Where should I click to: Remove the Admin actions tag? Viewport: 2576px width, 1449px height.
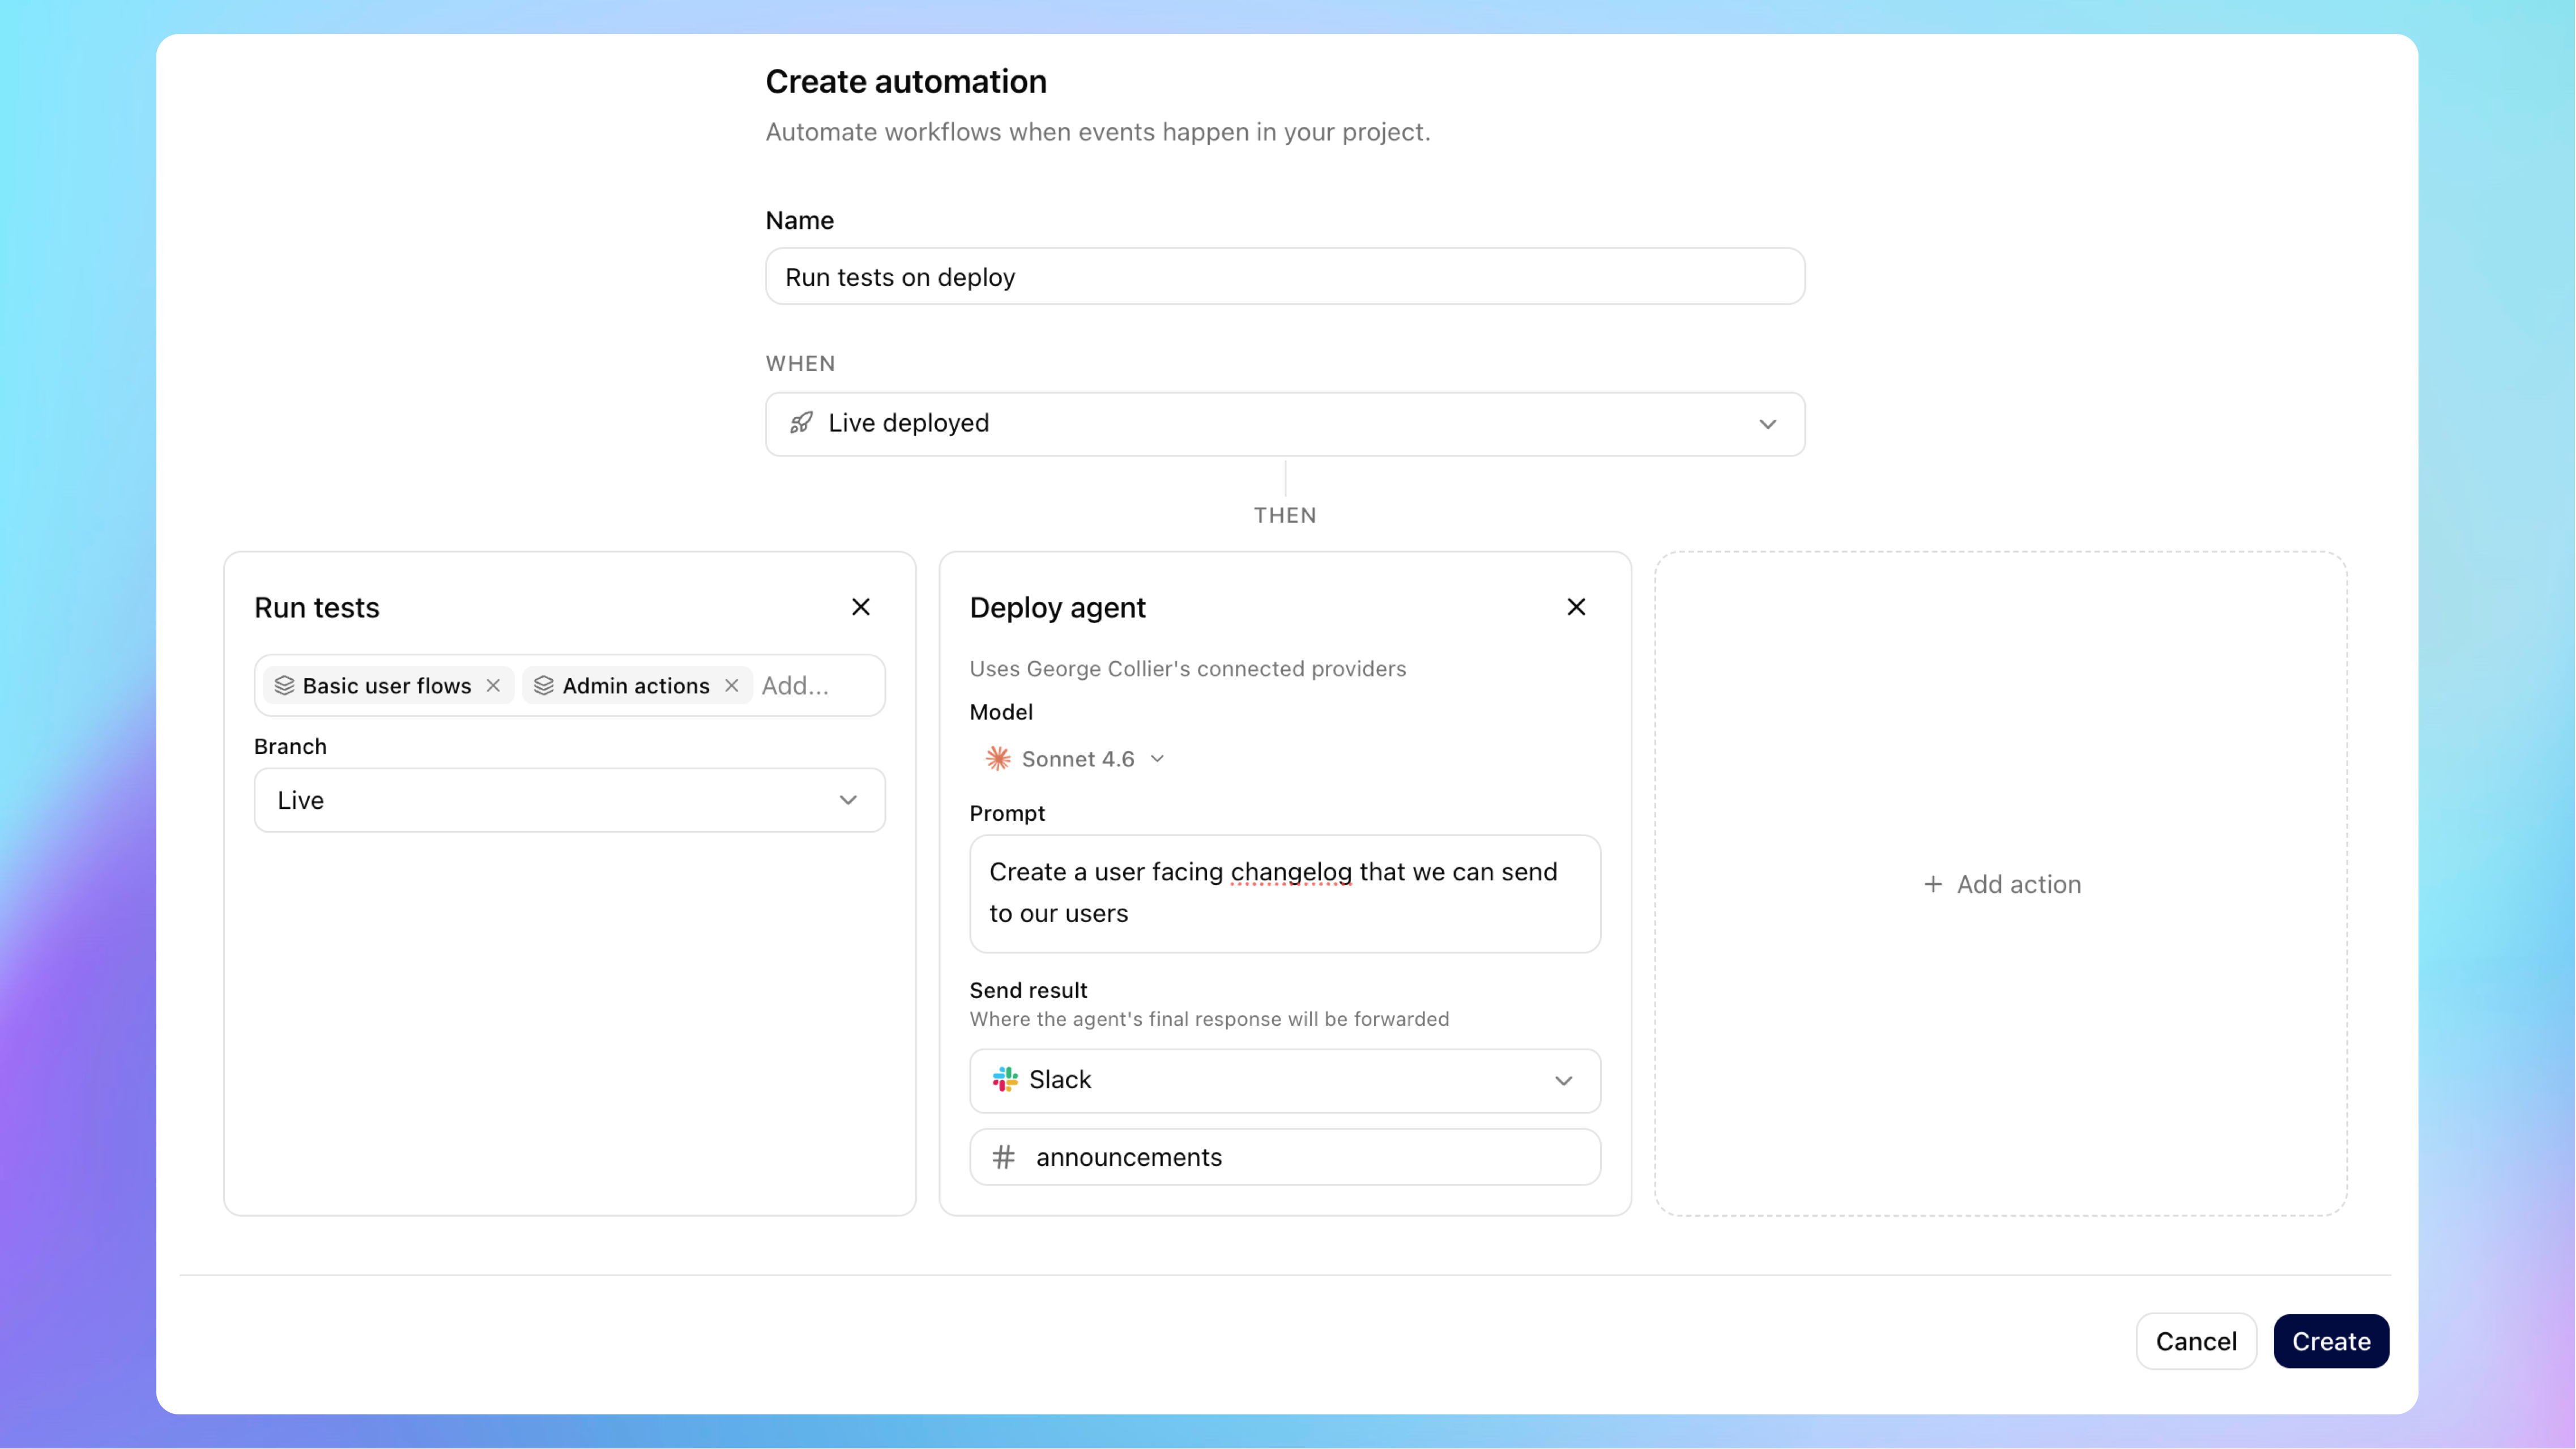pyautogui.click(x=732, y=685)
